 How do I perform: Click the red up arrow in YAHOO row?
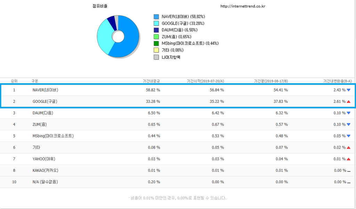click(x=348, y=159)
